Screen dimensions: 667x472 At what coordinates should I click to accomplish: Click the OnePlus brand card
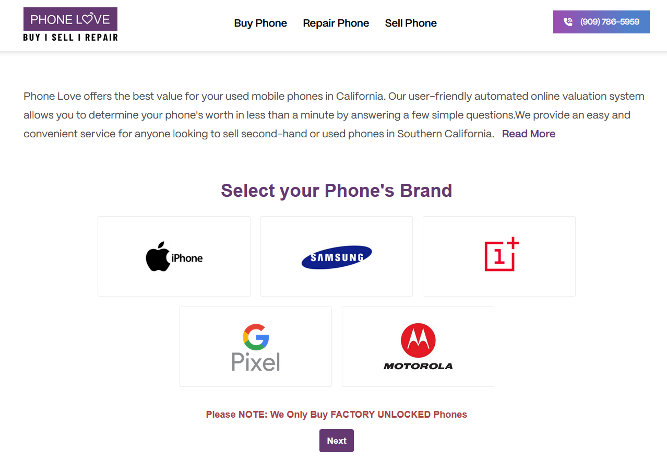[x=499, y=256]
